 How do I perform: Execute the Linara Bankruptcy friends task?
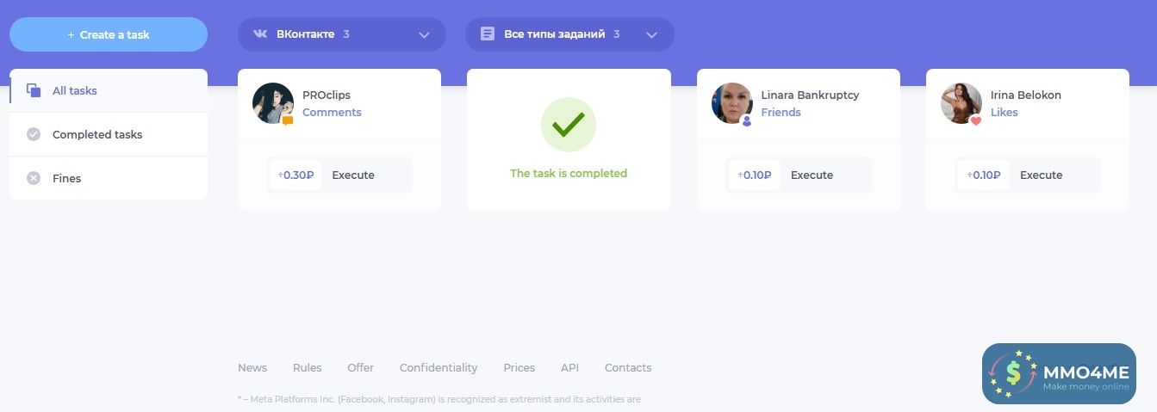(x=812, y=175)
